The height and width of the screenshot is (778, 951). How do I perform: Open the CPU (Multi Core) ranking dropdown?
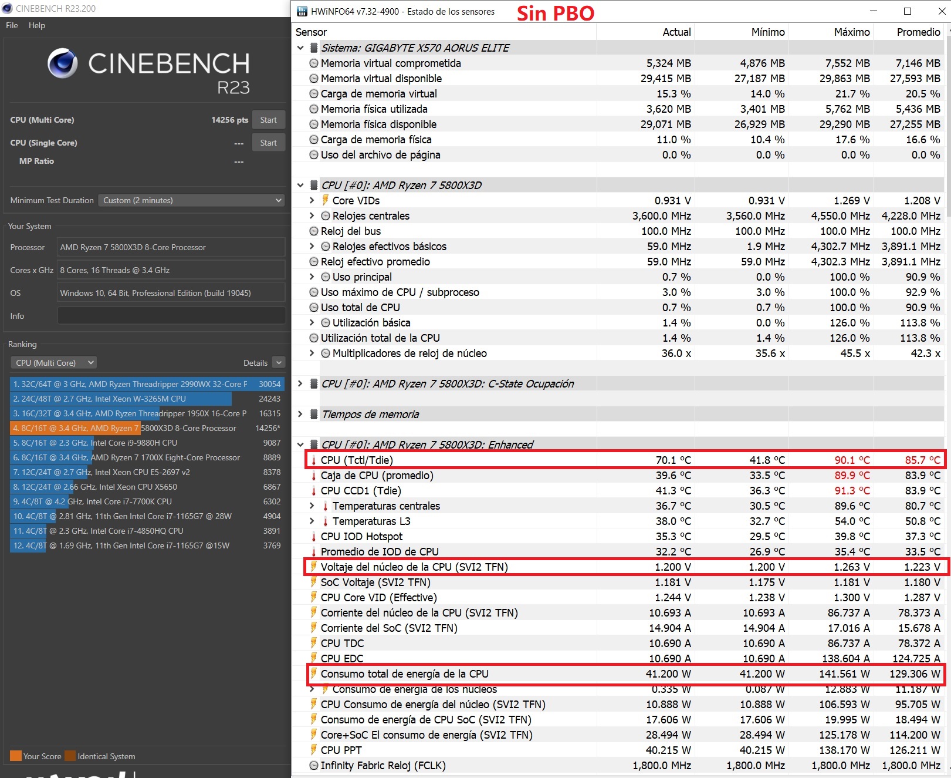[53, 363]
